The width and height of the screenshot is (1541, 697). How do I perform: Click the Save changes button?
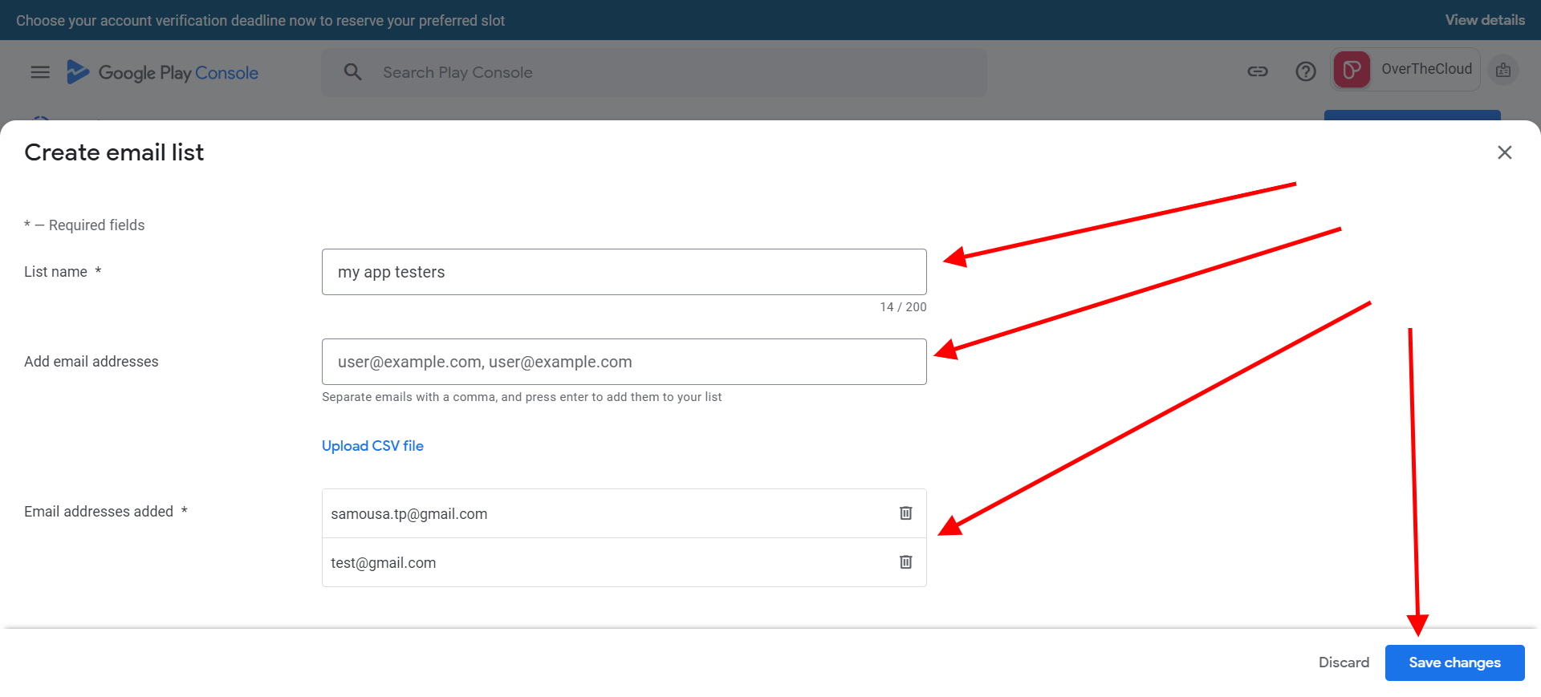coord(1454,663)
